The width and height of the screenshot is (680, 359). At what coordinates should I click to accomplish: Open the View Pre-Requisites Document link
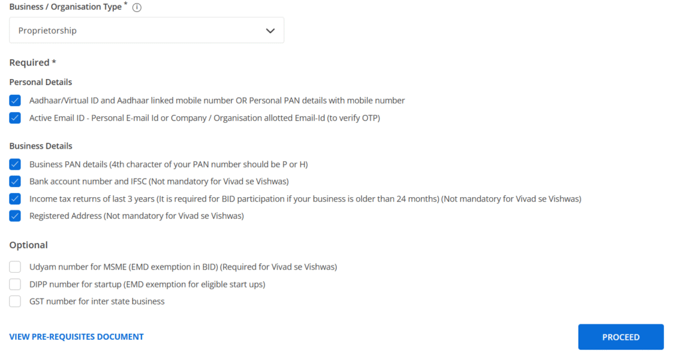point(76,337)
